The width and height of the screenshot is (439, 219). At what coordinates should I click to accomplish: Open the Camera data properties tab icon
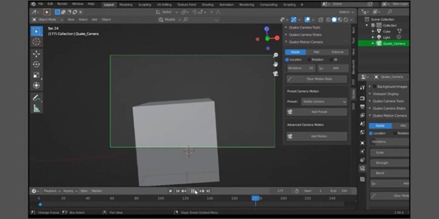pos(362,168)
